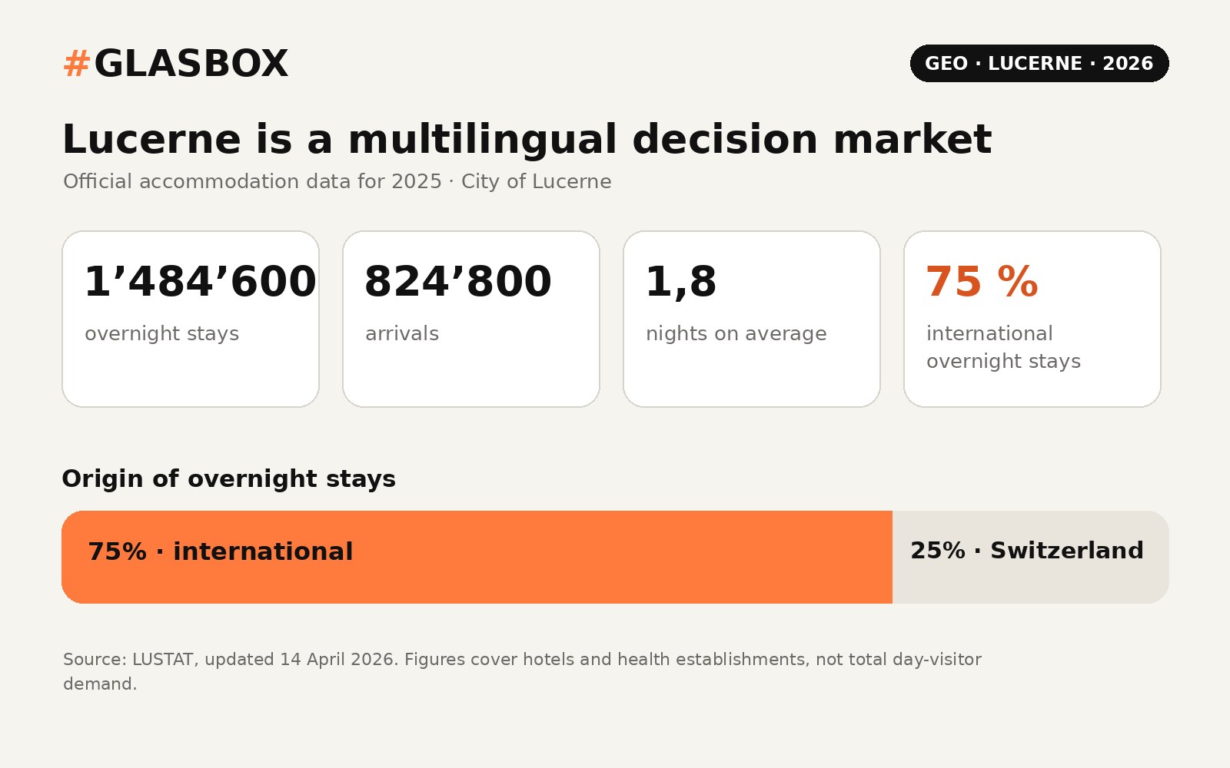Open the 824'800 arrivals card
This screenshot has height=768, width=1230.
pos(471,319)
